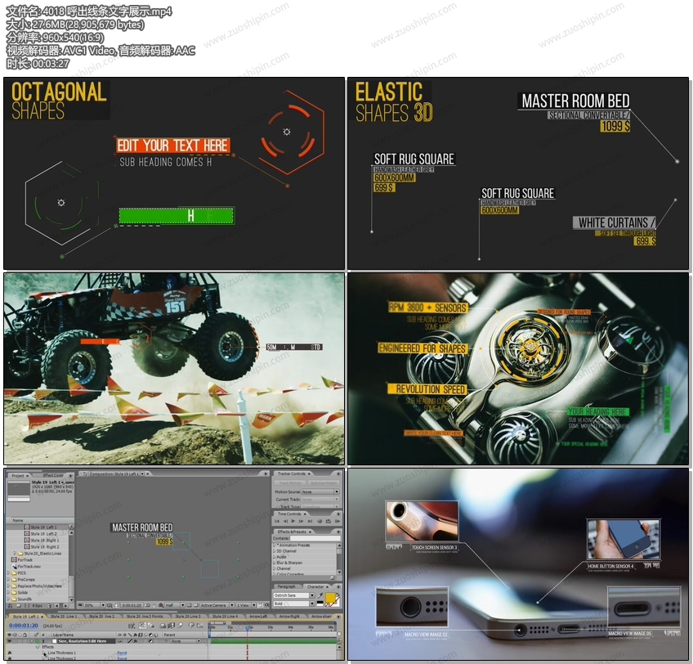Jump to first frame in Time Controls
This screenshot has height=664, width=693.
pyautogui.click(x=276, y=522)
